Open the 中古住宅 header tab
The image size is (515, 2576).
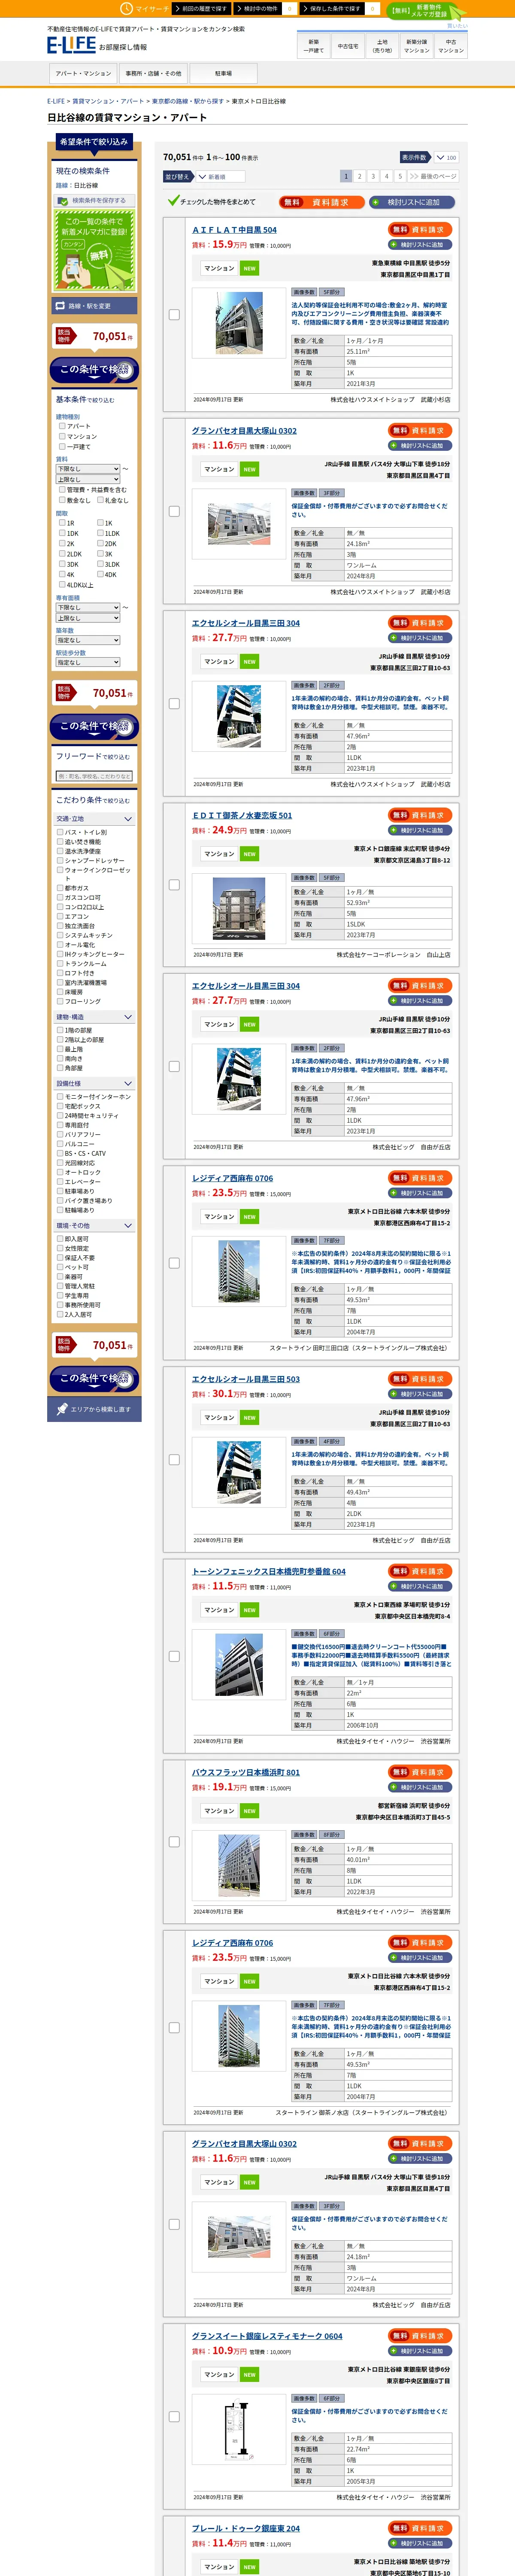pyautogui.click(x=348, y=46)
